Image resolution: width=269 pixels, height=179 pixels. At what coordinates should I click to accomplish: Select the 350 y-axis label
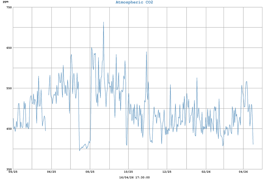[x=8, y=169]
